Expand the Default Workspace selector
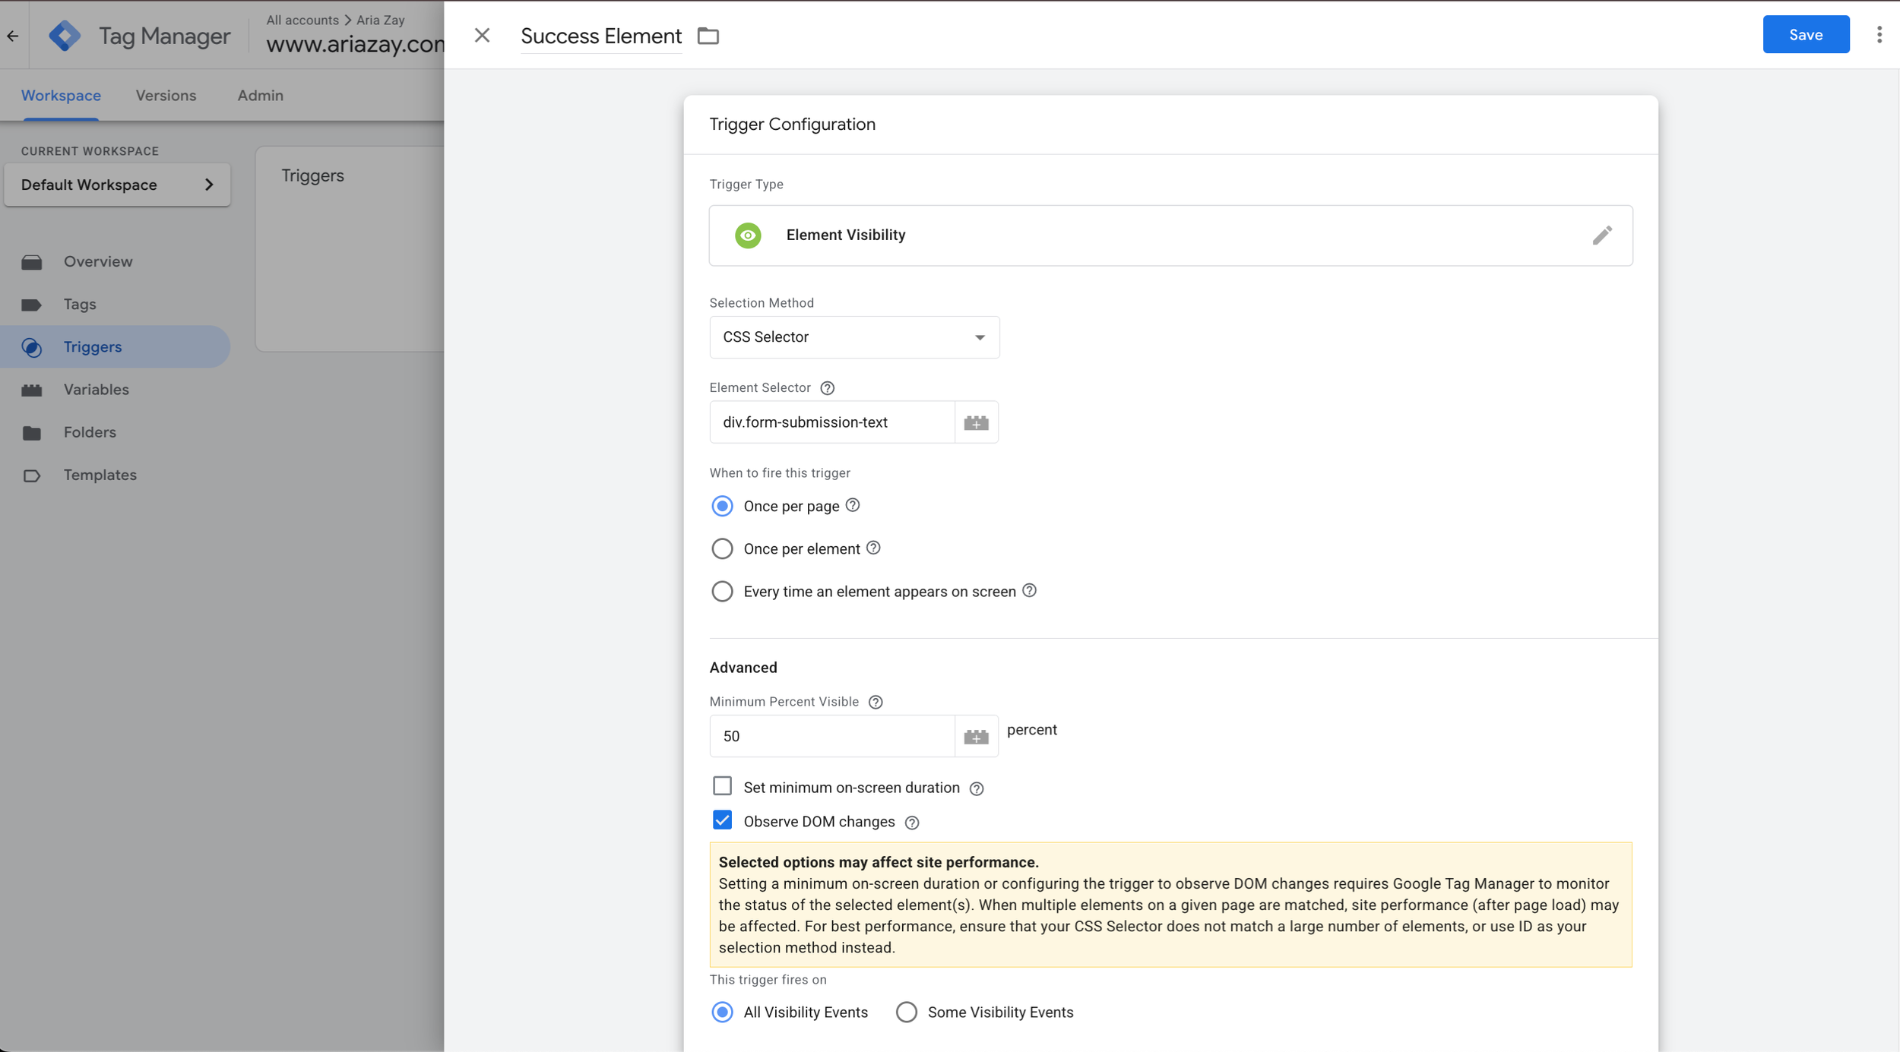Viewport: 1900px width, 1052px height. 117,185
